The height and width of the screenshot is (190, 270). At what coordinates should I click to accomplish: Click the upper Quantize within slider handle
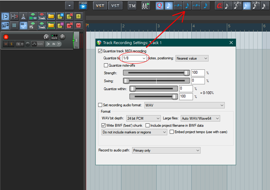point(133,89)
